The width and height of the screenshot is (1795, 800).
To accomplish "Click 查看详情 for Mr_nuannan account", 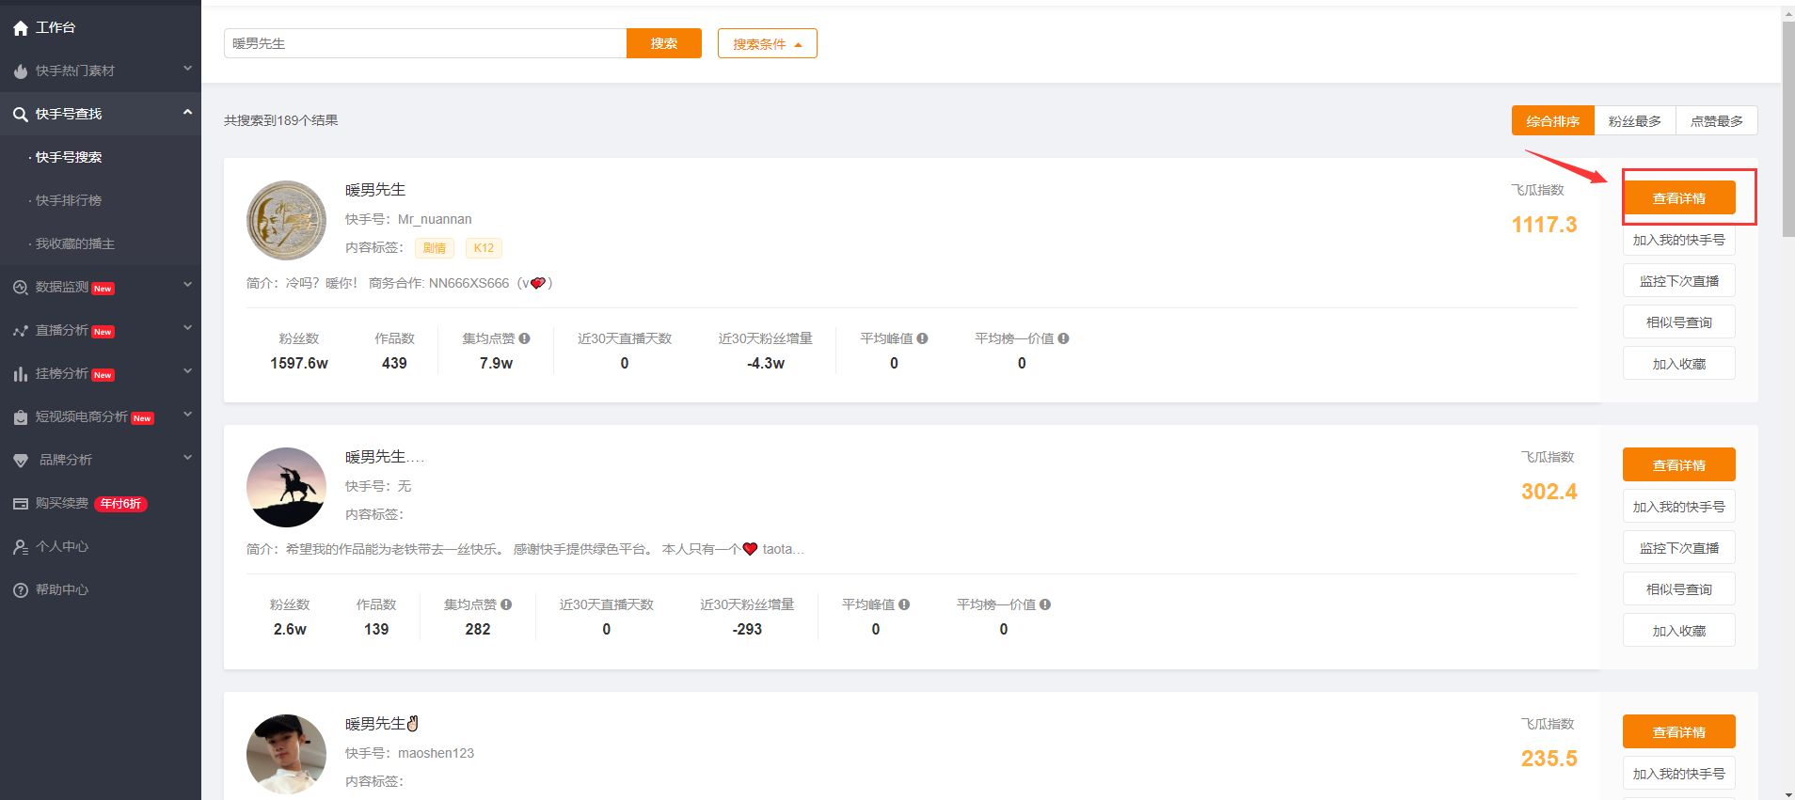I will (x=1679, y=198).
